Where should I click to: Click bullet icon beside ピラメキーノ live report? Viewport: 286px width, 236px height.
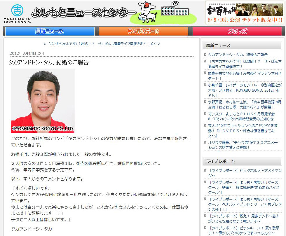click(x=205, y=228)
